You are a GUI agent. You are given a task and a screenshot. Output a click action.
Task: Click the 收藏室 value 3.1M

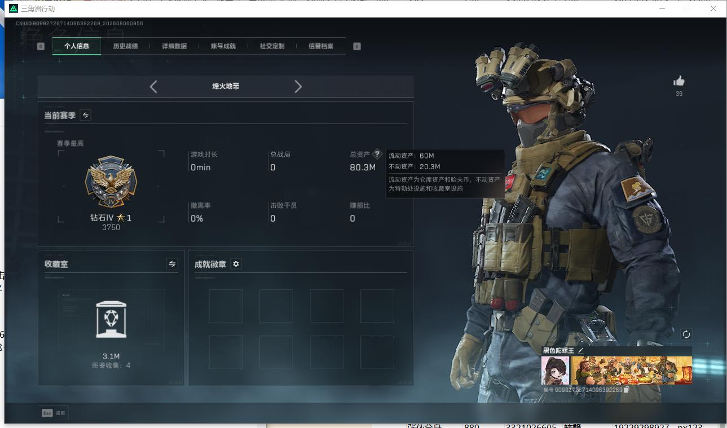click(111, 356)
